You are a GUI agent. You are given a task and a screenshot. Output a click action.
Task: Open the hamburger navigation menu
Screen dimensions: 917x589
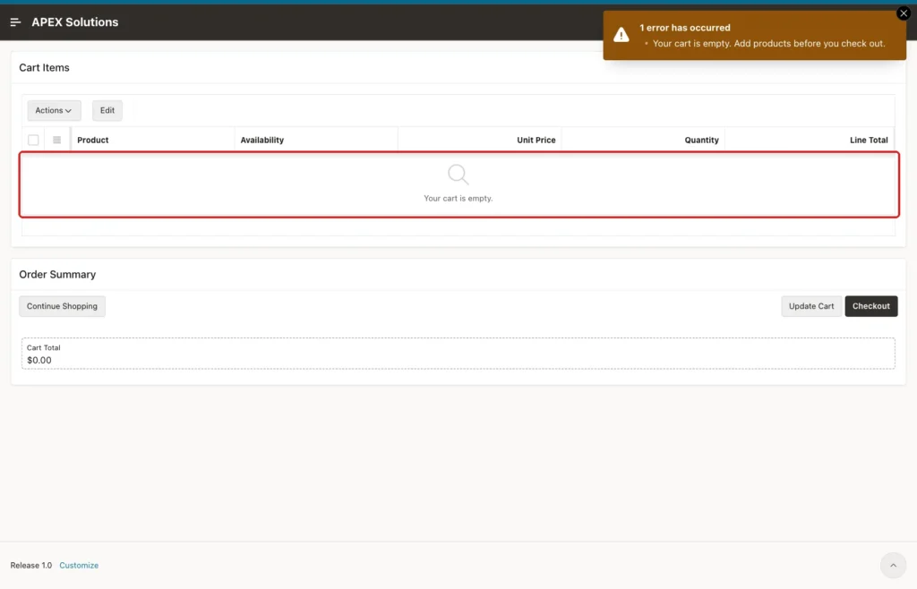(x=16, y=22)
